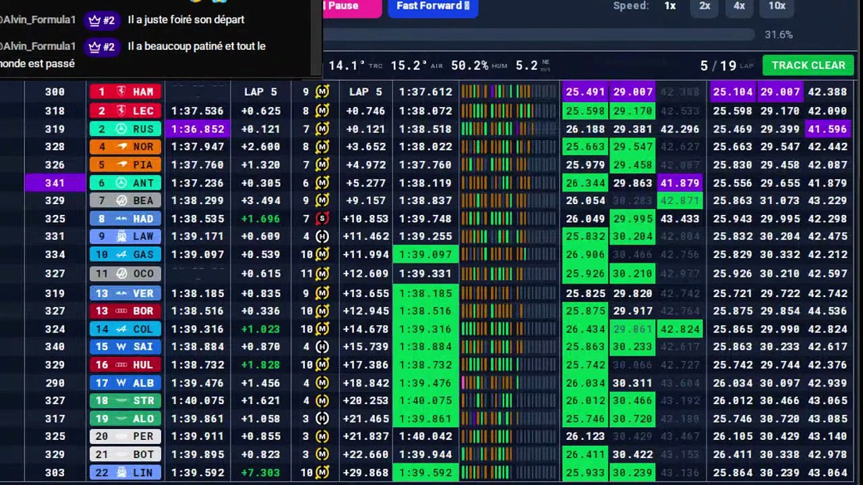Select the STR driver tag

(125, 400)
